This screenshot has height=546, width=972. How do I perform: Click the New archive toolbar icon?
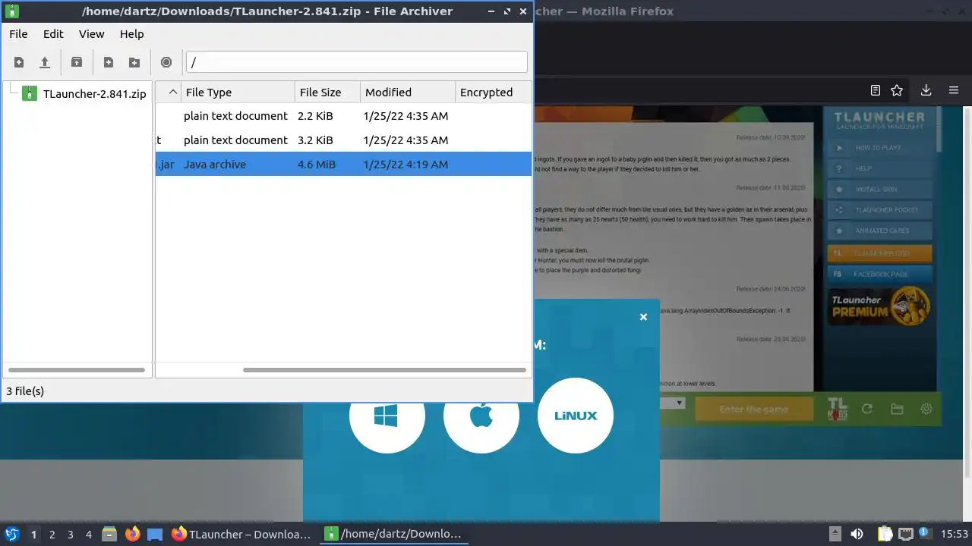(x=19, y=62)
